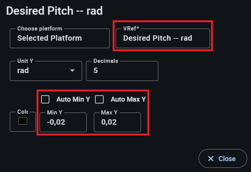Open the Unit Y combo box showing rad
The image size is (251, 172).
pos(41,71)
